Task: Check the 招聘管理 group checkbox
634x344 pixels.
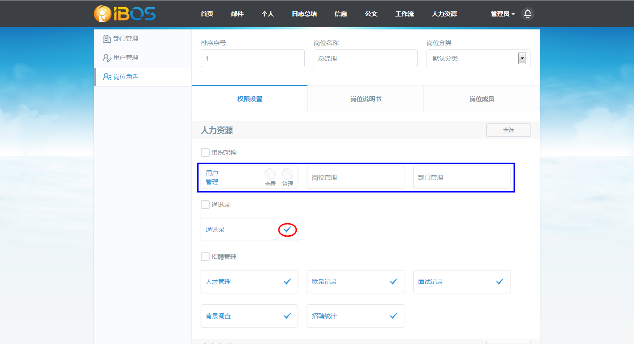Action: [205, 257]
